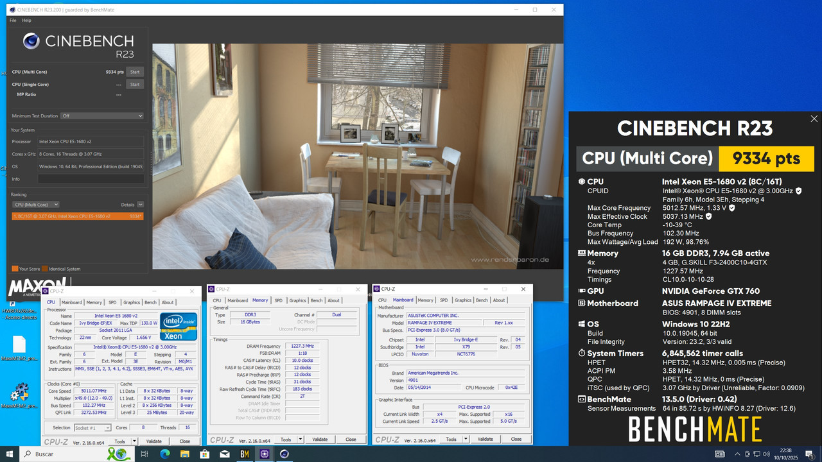Switch to the purple CPU-Z taskbar icon
Viewport: 822px width, 462px height.
point(265,454)
